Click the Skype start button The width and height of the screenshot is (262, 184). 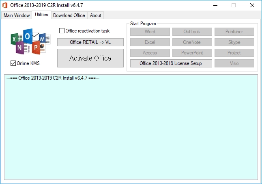point(234,42)
